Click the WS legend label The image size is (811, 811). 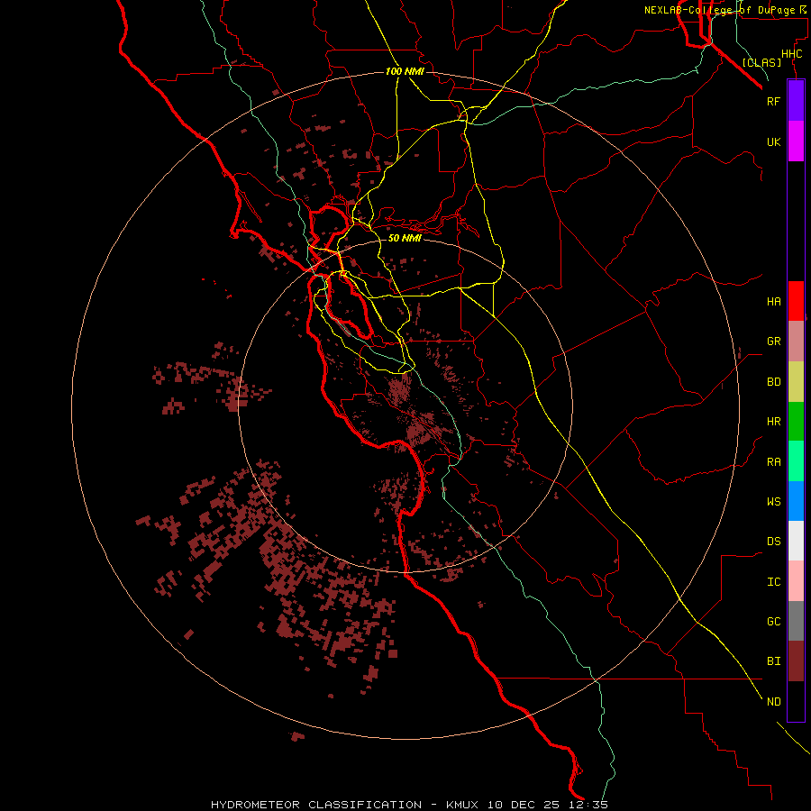coord(773,501)
